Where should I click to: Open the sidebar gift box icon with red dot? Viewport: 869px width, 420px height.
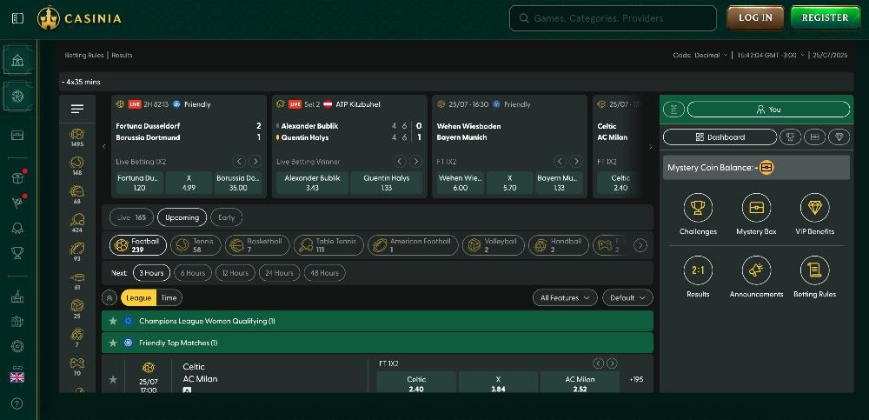tap(17, 177)
